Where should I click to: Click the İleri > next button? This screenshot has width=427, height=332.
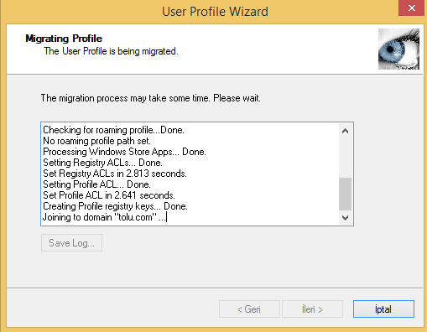click(312, 309)
